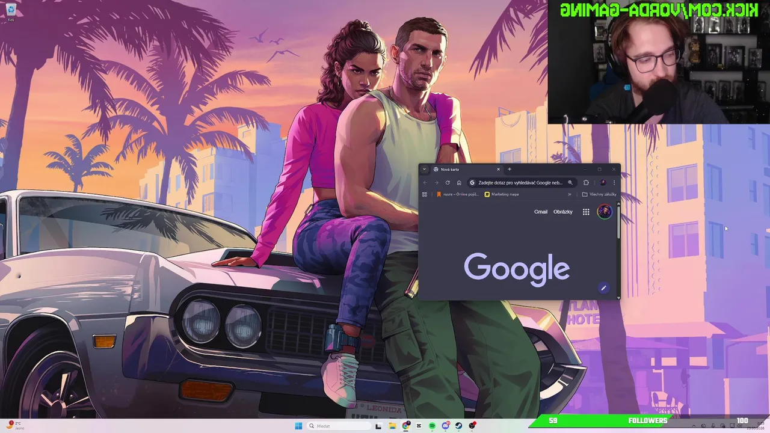The image size is (770, 433).
Task: Open the Obrázky link
Action: coord(563,212)
